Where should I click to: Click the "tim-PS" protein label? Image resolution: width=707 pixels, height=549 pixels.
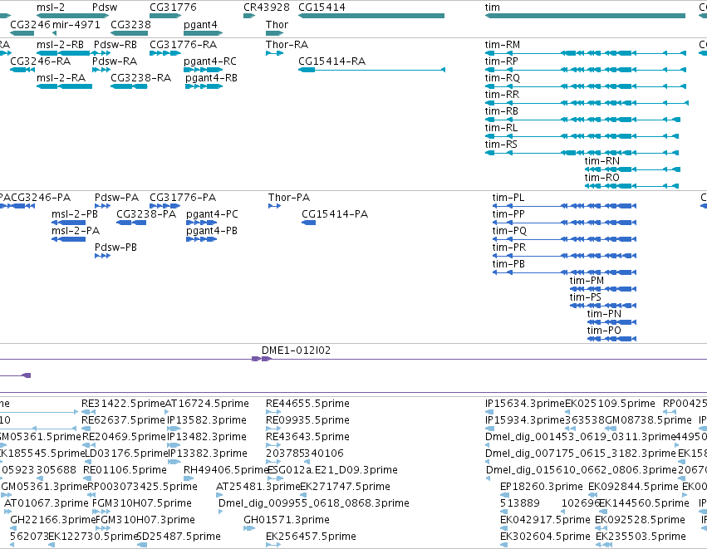pos(585,297)
